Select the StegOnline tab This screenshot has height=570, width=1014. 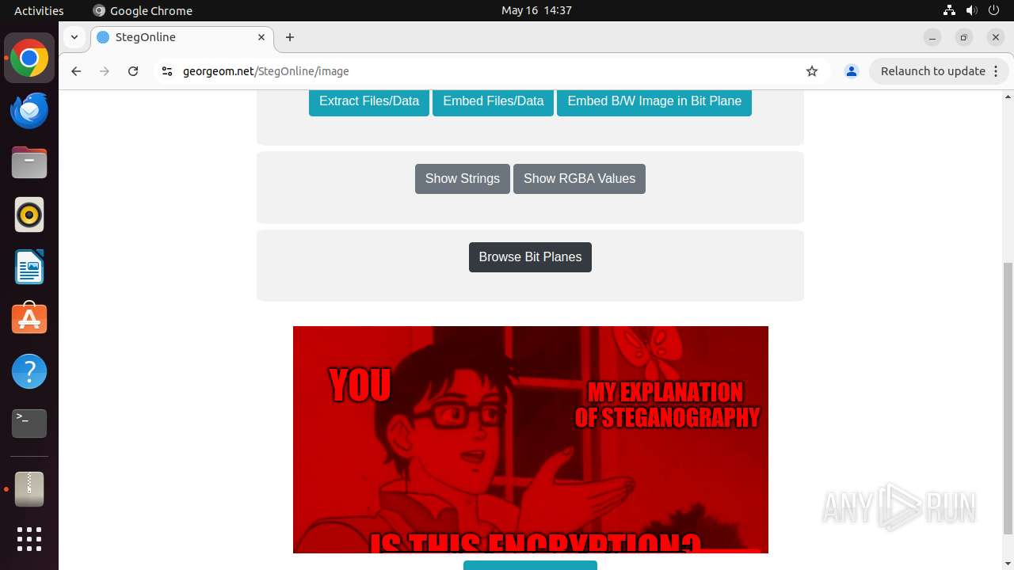coord(182,37)
